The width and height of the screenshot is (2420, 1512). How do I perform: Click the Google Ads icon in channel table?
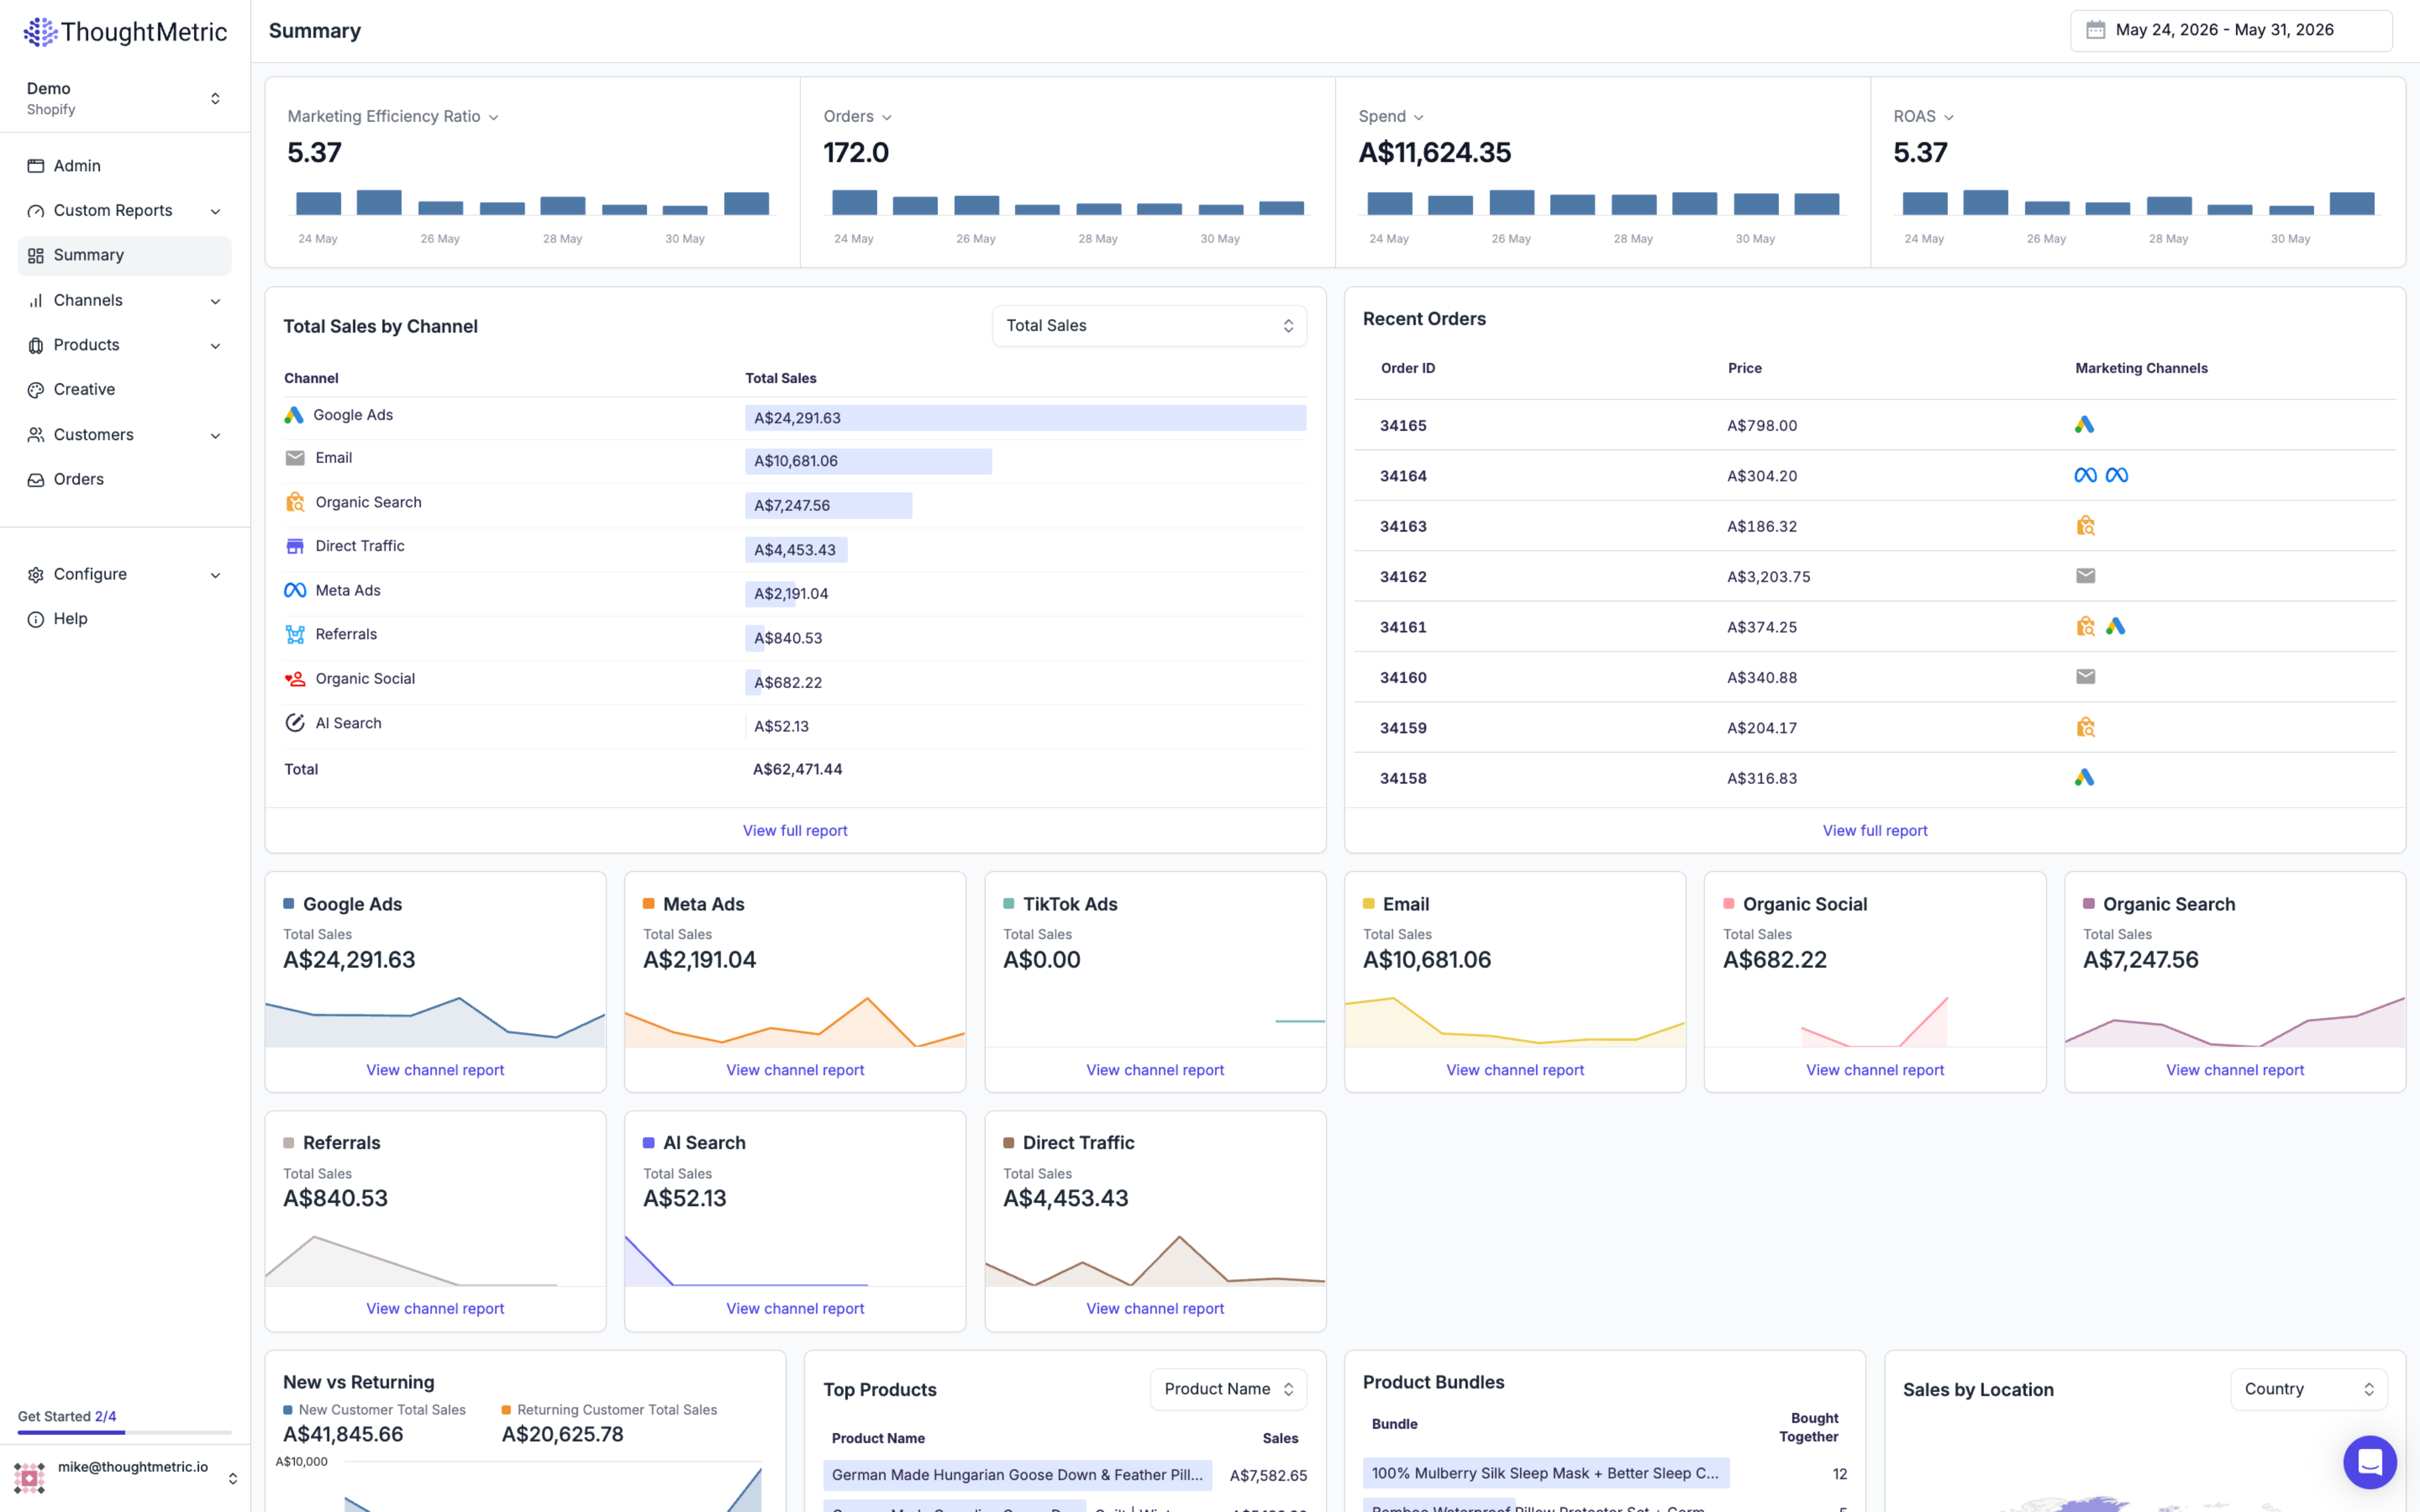pyautogui.click(x=293, y=415)
